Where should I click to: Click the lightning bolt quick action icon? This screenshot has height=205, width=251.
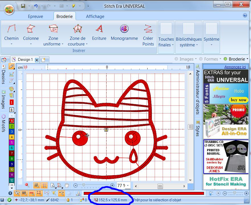74,6
